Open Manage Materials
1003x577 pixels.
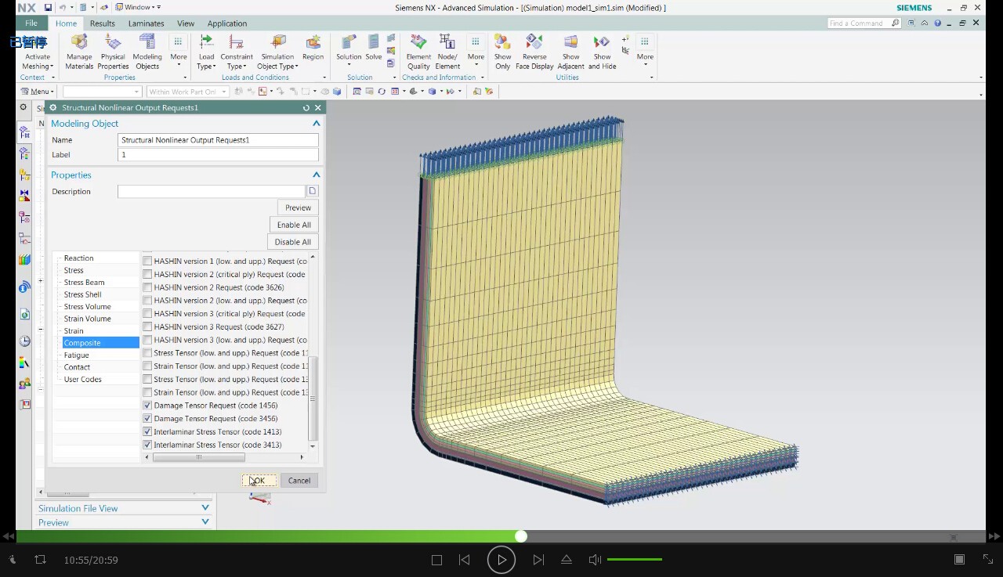(x=79, y=52)
